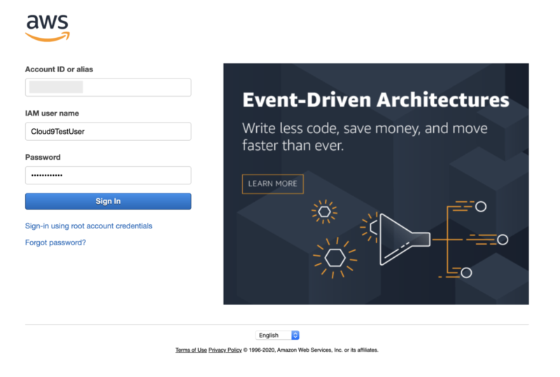Screen dimensions: 560x377
Task: Click the 'Password' label
Action: (43, 158)
